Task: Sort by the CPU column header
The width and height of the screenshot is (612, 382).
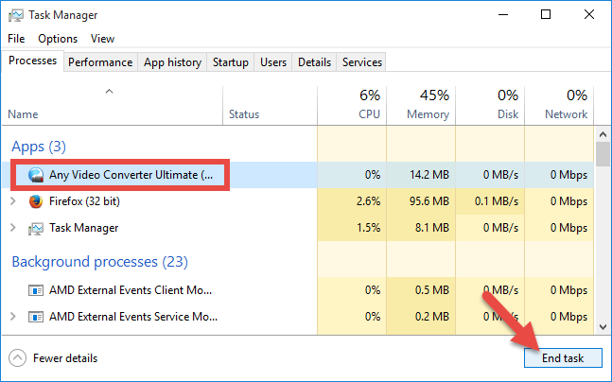Action: pyautogui.click(x=352, y=106)
